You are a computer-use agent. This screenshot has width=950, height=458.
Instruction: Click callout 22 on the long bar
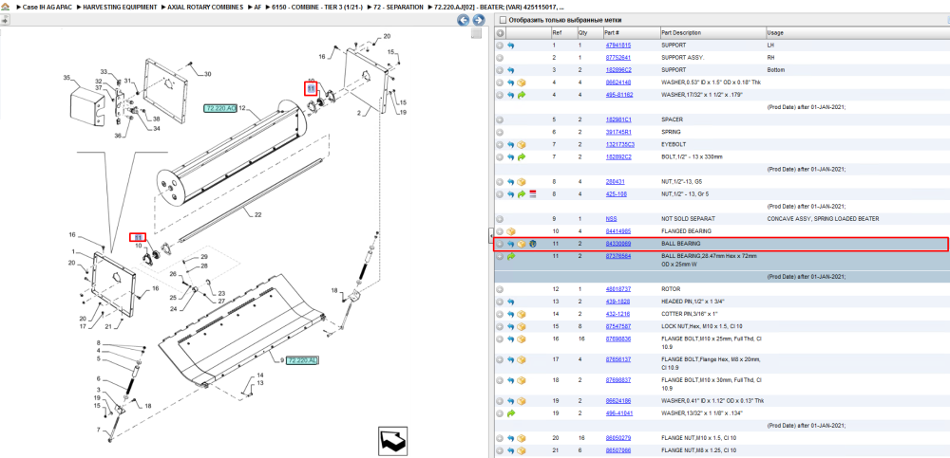(x=257, y=214)
